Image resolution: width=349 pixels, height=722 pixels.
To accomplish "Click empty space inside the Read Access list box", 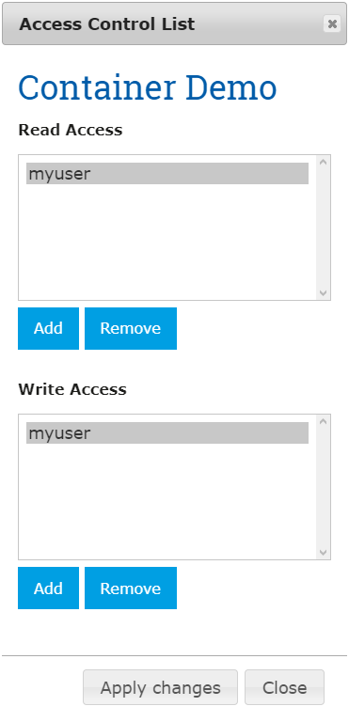I will tap(167, 242).
